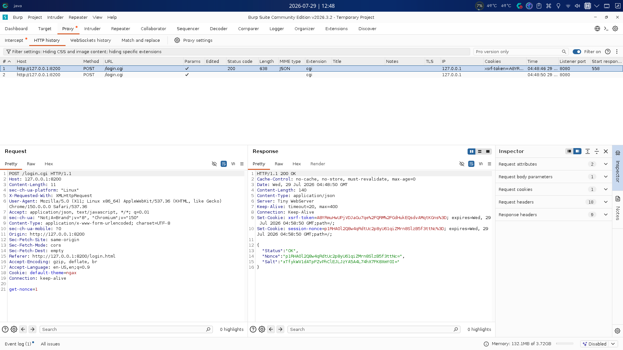Hide non-printable characters in the Request panel

click(x=214, y=164)
